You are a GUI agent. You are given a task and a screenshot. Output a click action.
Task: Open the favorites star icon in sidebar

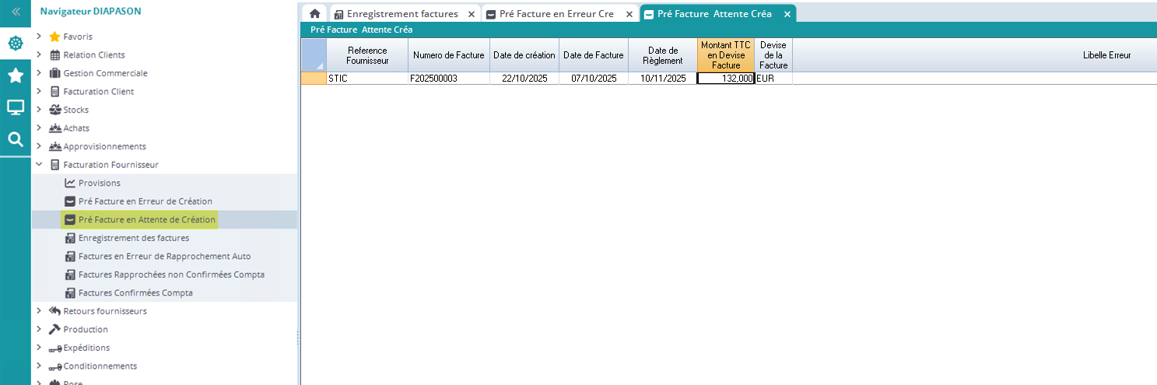[15, 75]
